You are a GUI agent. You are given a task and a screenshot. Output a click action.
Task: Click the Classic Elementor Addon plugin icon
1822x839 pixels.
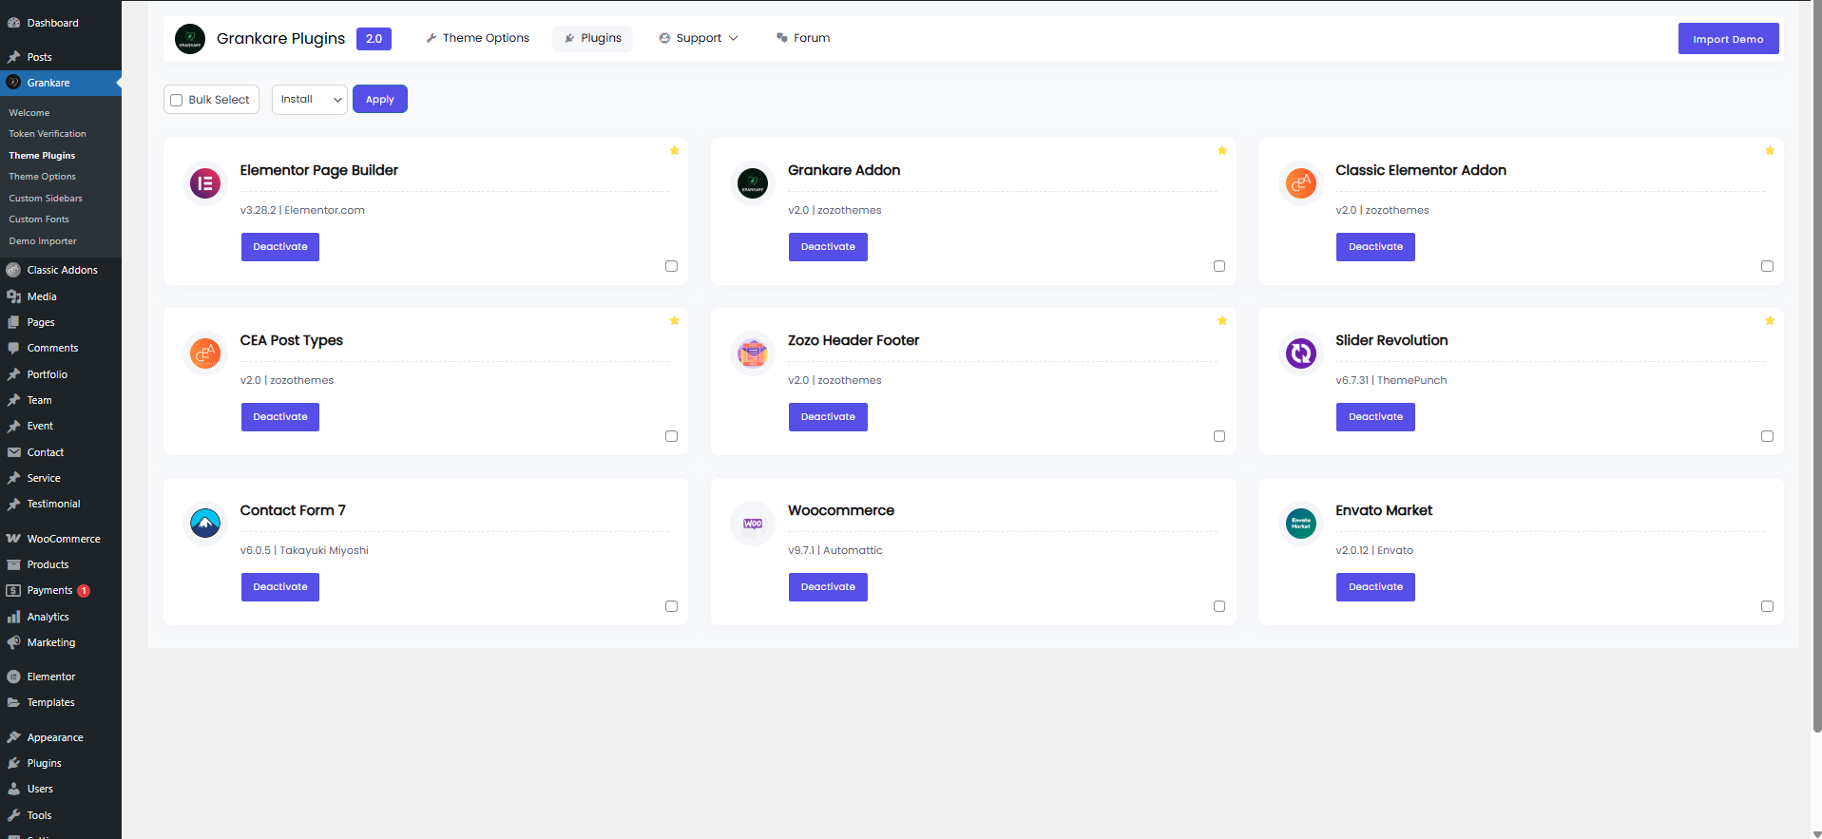(1300, 183)
